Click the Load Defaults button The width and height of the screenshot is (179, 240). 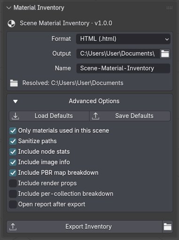(x=49, y=116)
